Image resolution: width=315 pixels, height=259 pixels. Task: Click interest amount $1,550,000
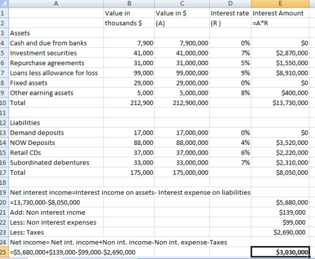[x=280, y=63]
